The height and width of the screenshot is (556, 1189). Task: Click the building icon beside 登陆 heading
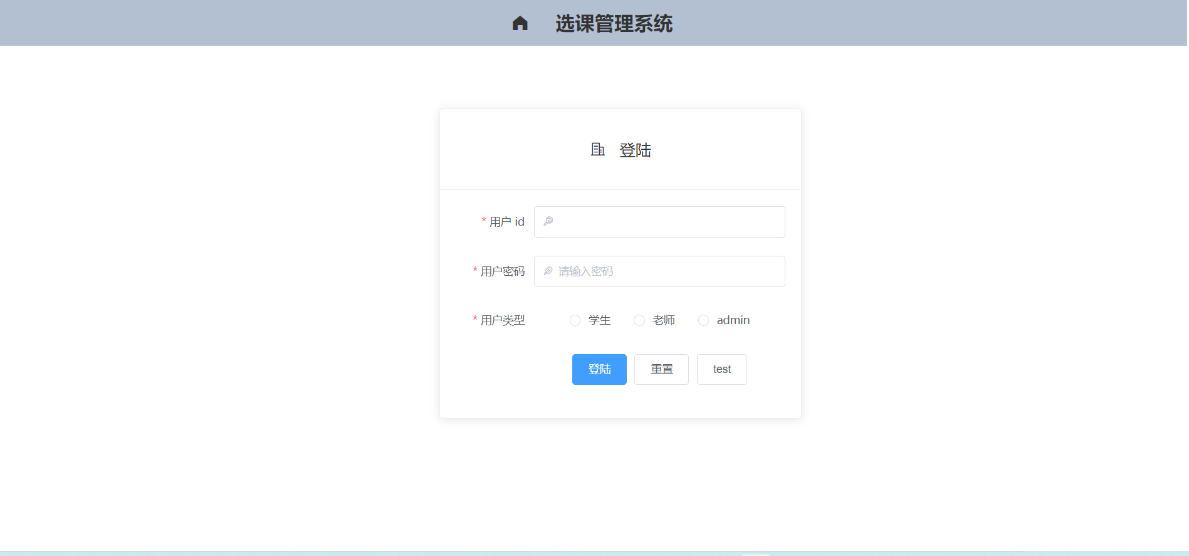(597, 149)
